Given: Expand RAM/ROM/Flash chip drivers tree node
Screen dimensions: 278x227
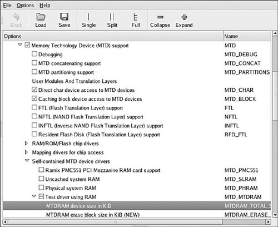Looking at the screenshot, I should point(26,144).
